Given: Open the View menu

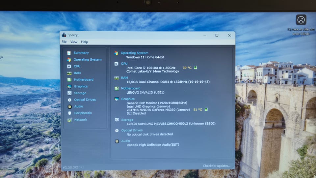Looking at the screenshot, I should [74, 42].
